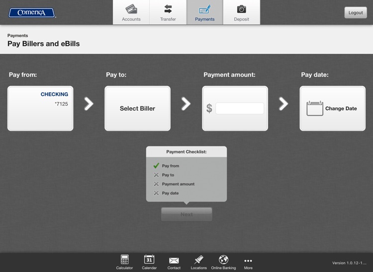Select the Payments tab
The image size is (373, 272).
pyautogui.click(x=205, y=12)
